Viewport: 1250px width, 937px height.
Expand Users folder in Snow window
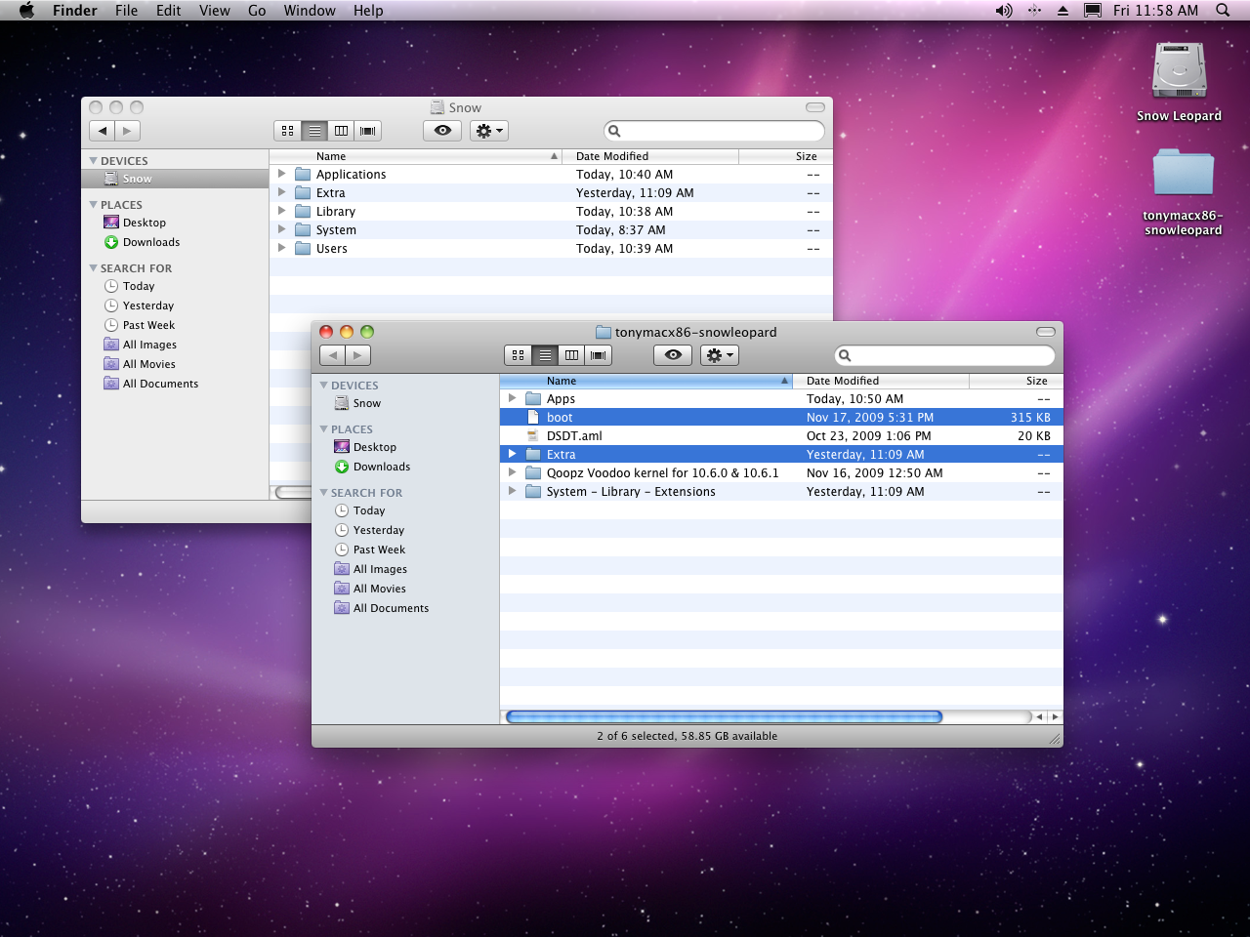coord(281,248)
